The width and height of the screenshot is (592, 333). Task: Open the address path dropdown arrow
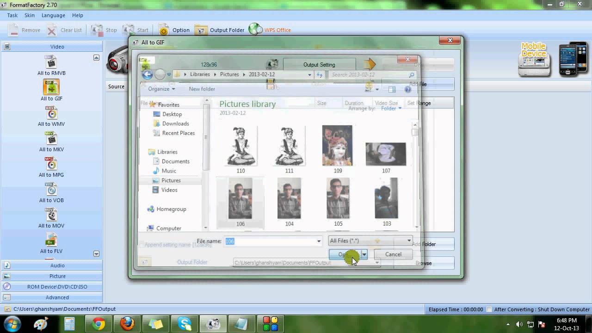pos(310,74)
